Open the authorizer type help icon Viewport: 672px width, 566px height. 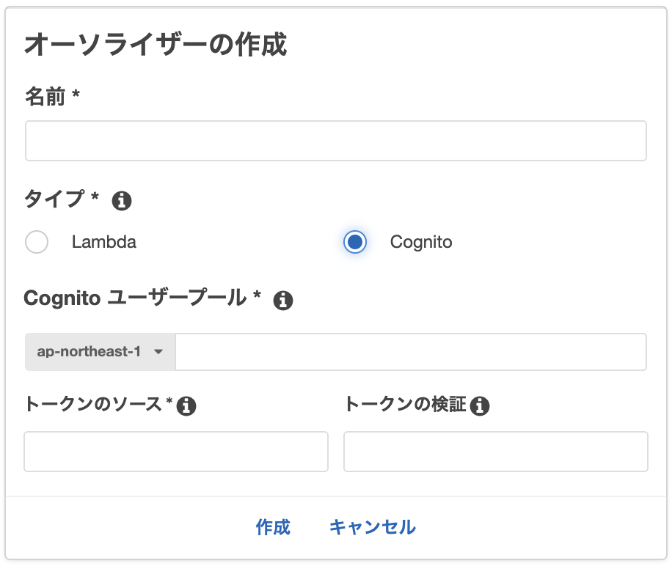122,200
